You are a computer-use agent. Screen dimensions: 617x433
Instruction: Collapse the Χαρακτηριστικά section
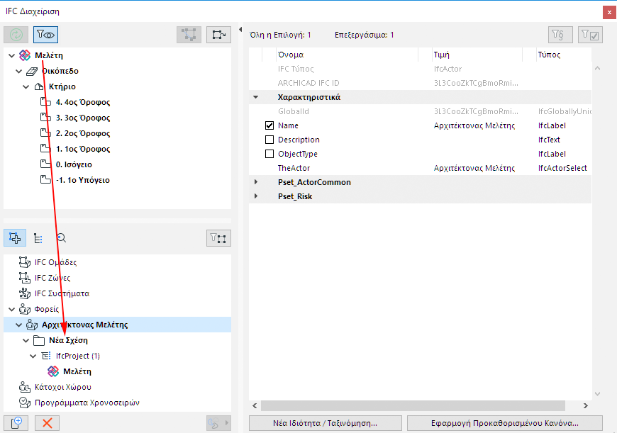[256, 97]
